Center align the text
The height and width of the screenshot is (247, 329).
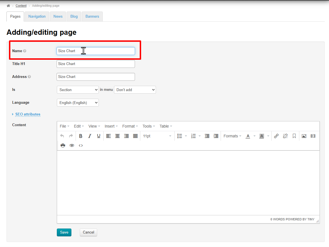click(x=117, y=136)
